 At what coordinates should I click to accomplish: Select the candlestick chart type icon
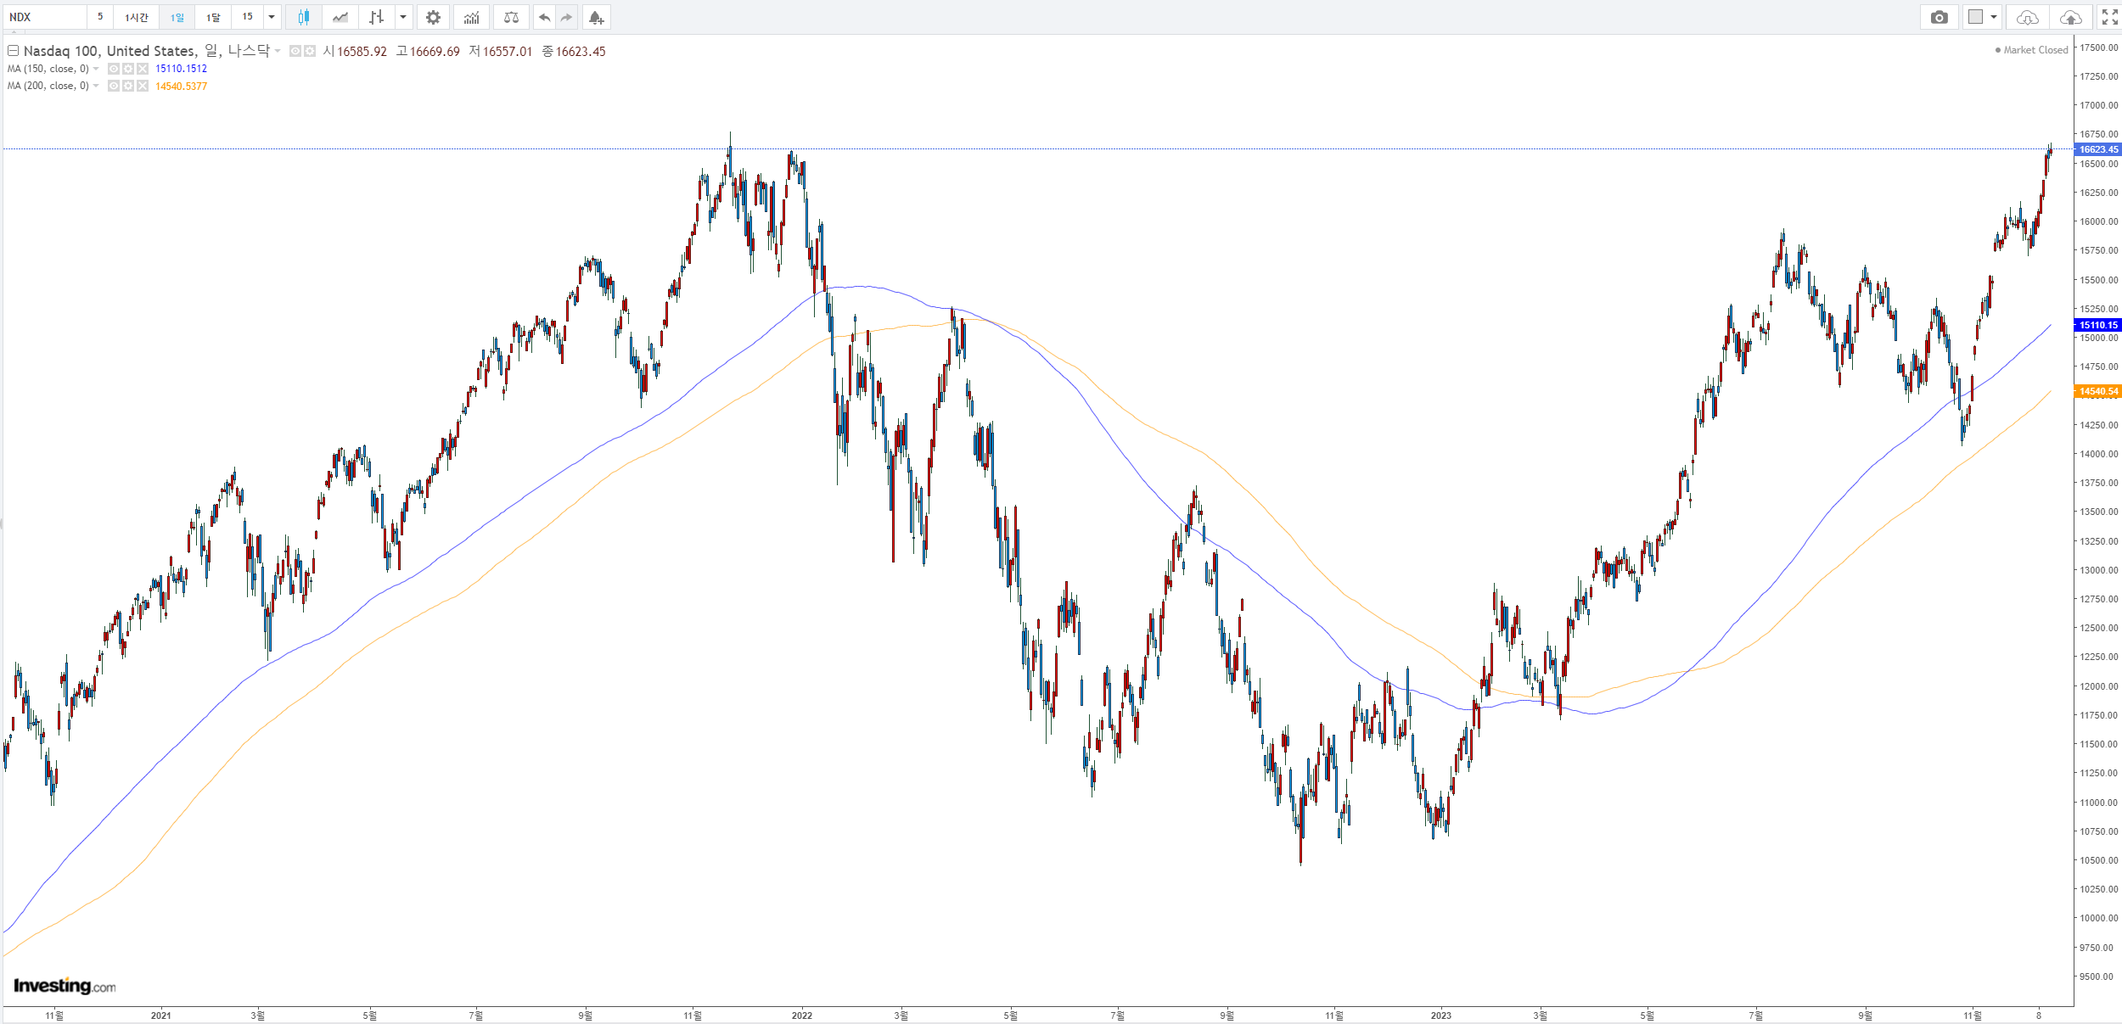pos(304,17)
